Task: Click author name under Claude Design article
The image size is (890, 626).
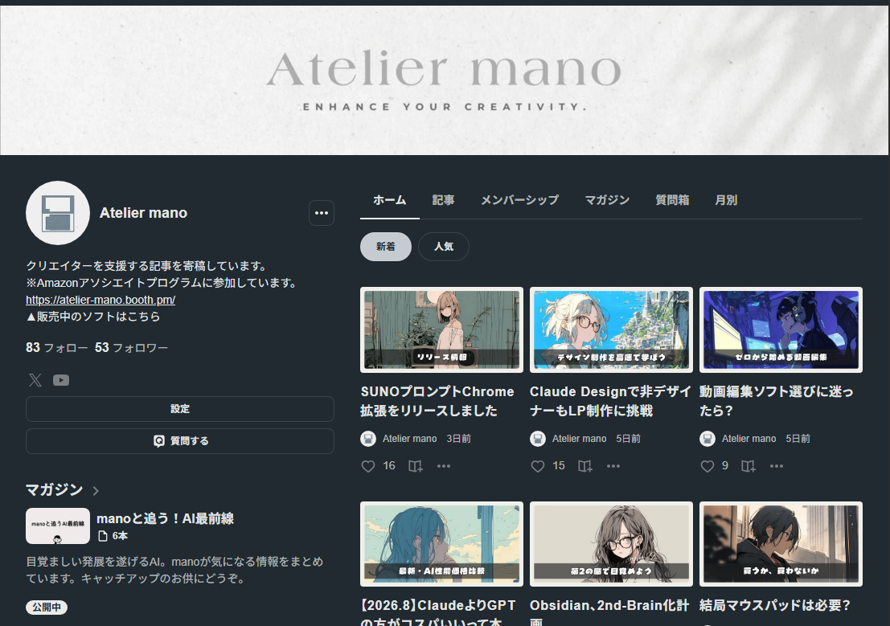Action: coord(580,439)
